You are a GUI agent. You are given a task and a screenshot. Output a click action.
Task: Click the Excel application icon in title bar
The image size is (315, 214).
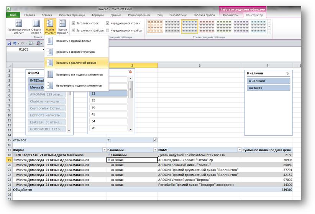[9, 9]
